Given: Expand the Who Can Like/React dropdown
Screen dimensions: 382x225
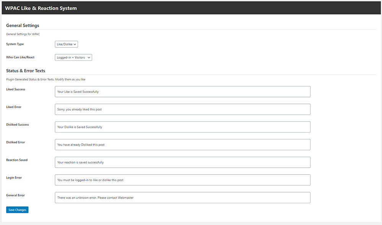Looking at the screenshot, I should click(73, 57).
